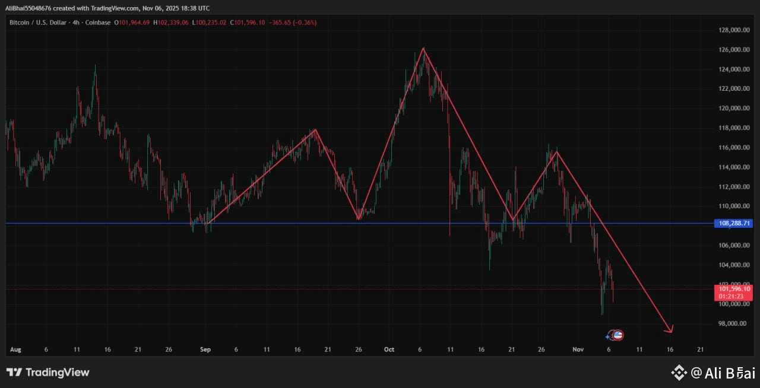Screen dimensions: 760x388
Task: Click the change value −365.65 (−0.36%)
Action: [x=293, y=23]
